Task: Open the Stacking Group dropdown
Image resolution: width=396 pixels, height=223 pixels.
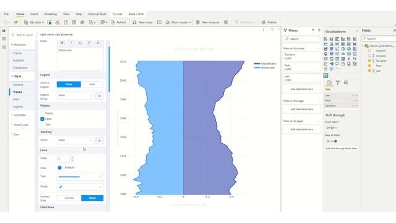Action: (x=75, y=141)
